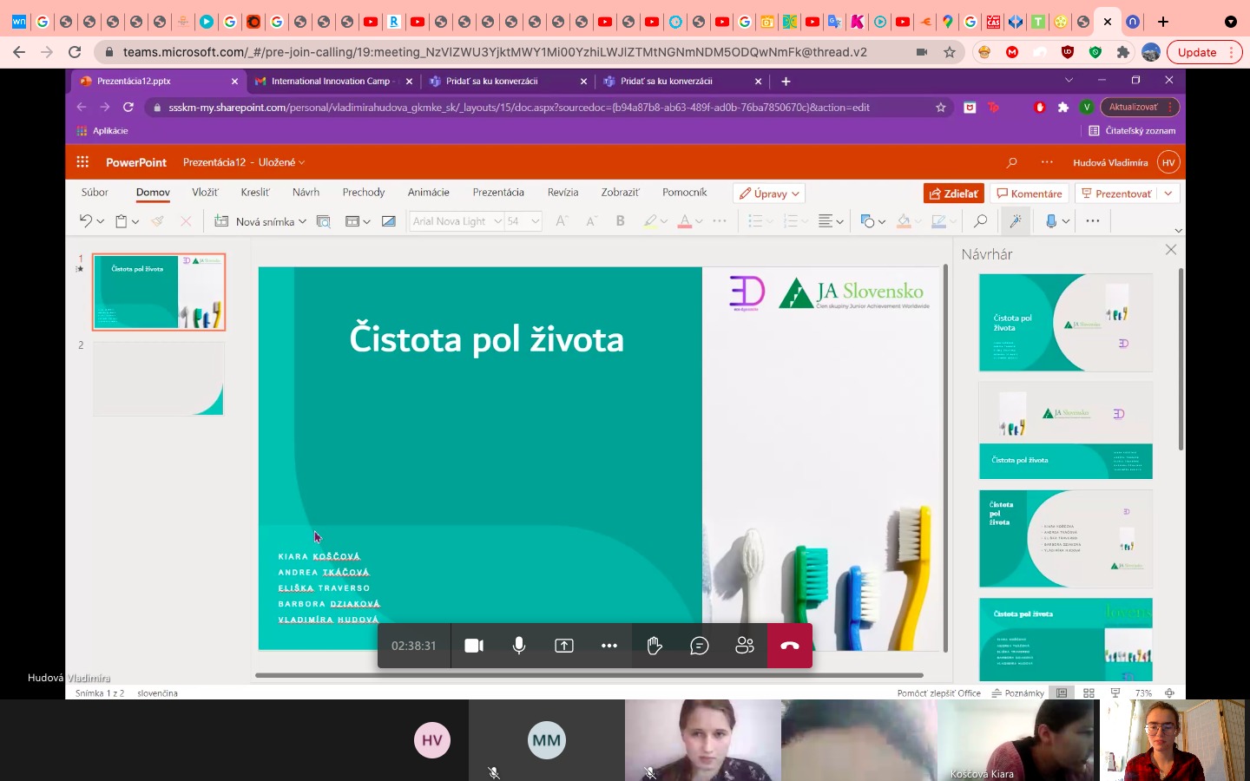Toggle the Teams meeting camera
The image size is (1250, 781).
[474, 646]
